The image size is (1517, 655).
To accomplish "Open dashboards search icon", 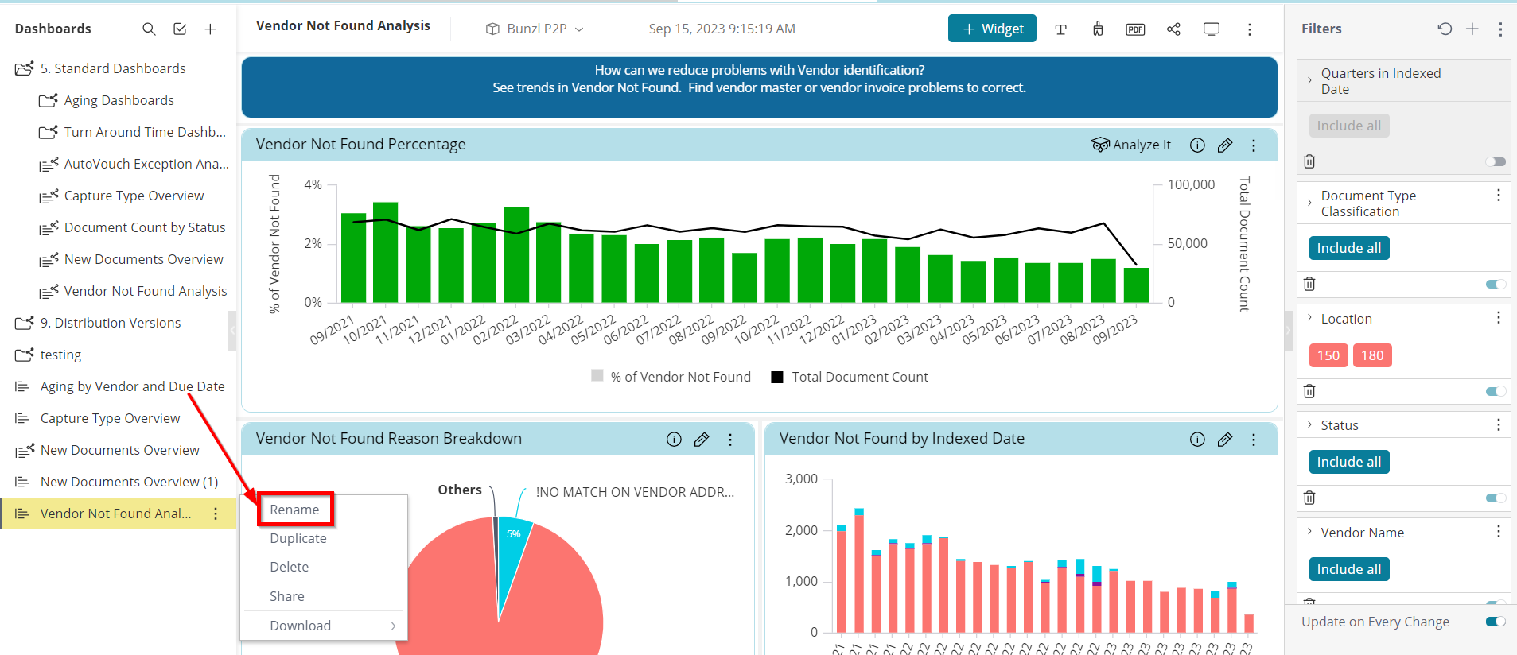I will [149, 29].
